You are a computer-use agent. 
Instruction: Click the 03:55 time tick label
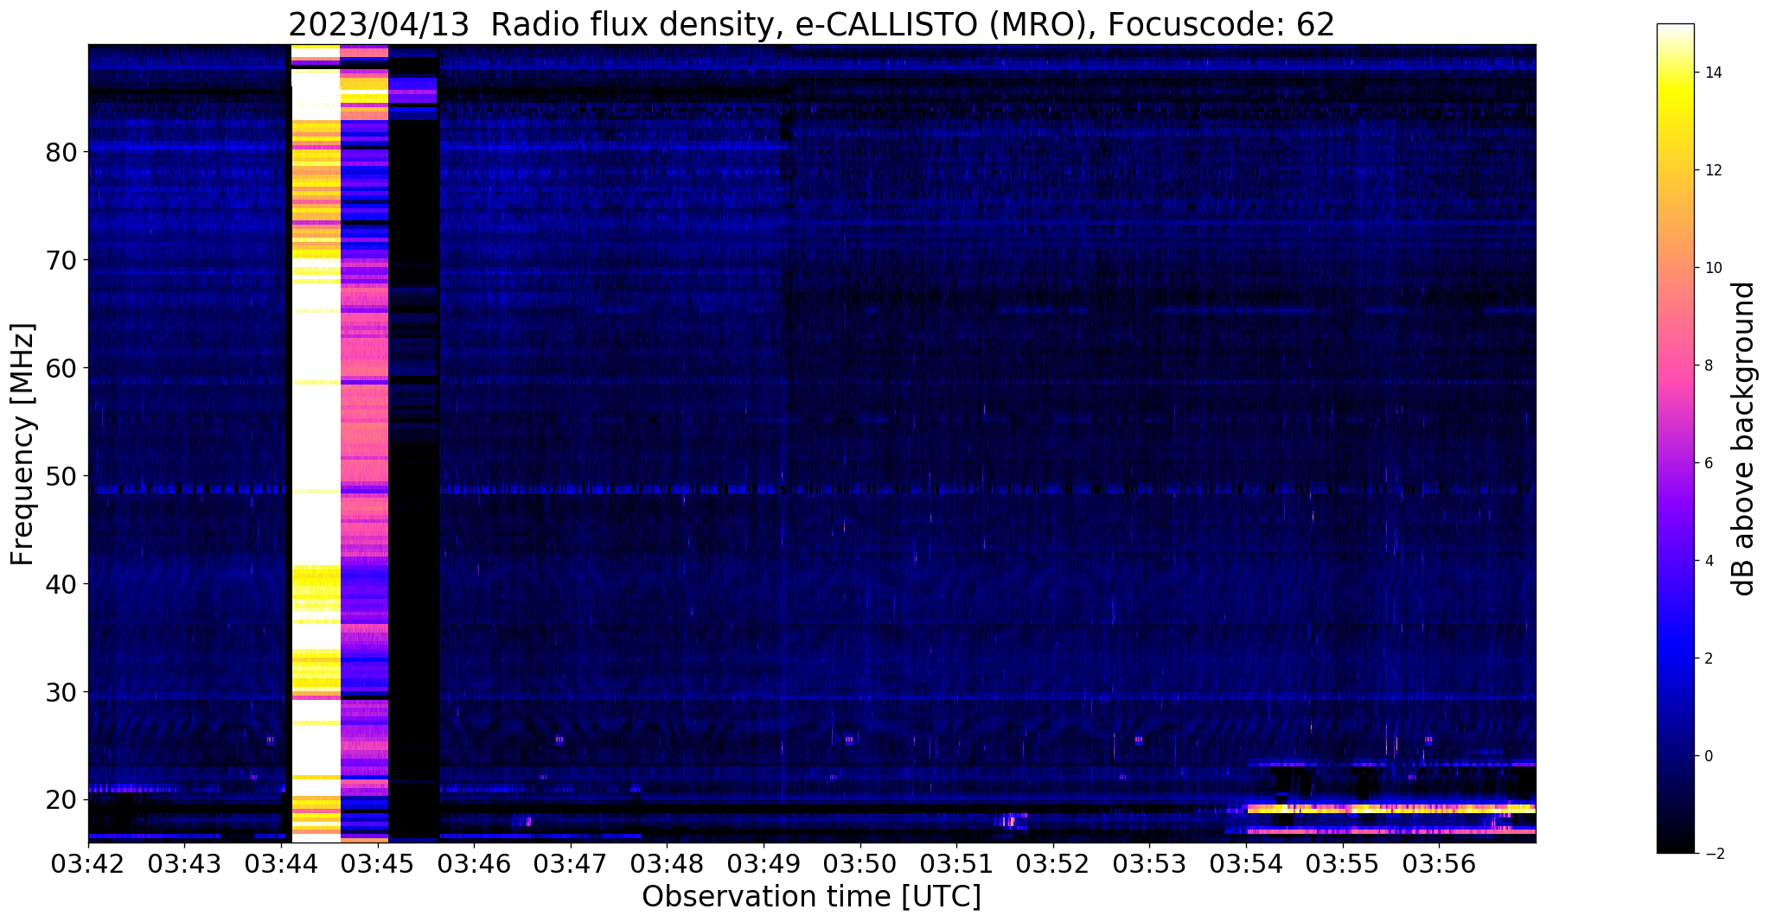tap(1343, 863)
